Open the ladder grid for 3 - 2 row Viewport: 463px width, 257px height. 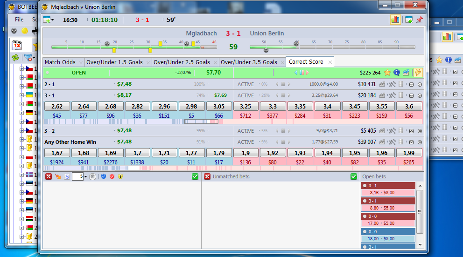(401, 131)
